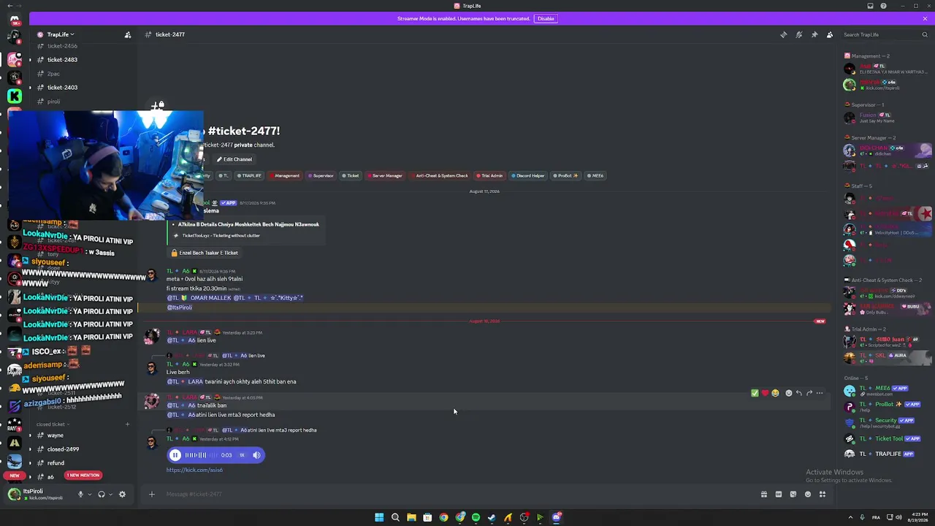
Task: Reply to the hovered message
Action: coord(798,393)
